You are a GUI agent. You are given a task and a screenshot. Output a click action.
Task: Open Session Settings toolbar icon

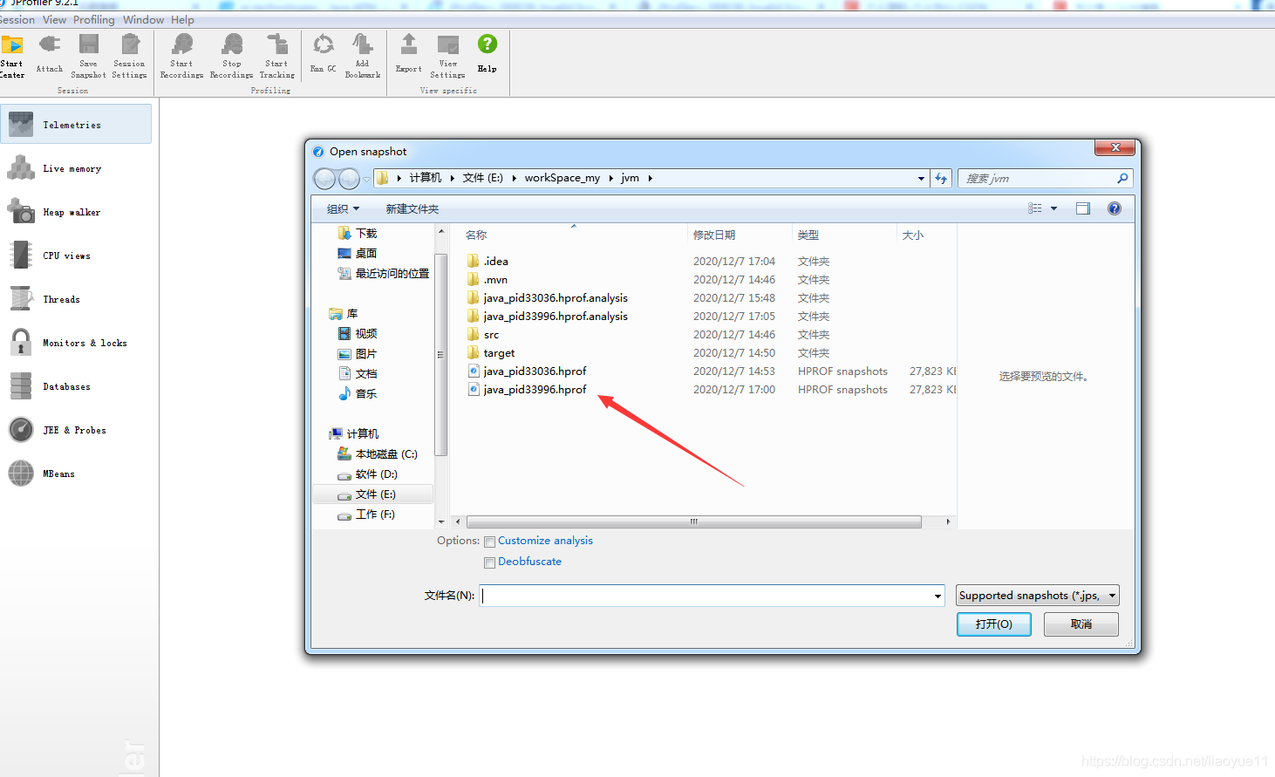coord(130,44)
